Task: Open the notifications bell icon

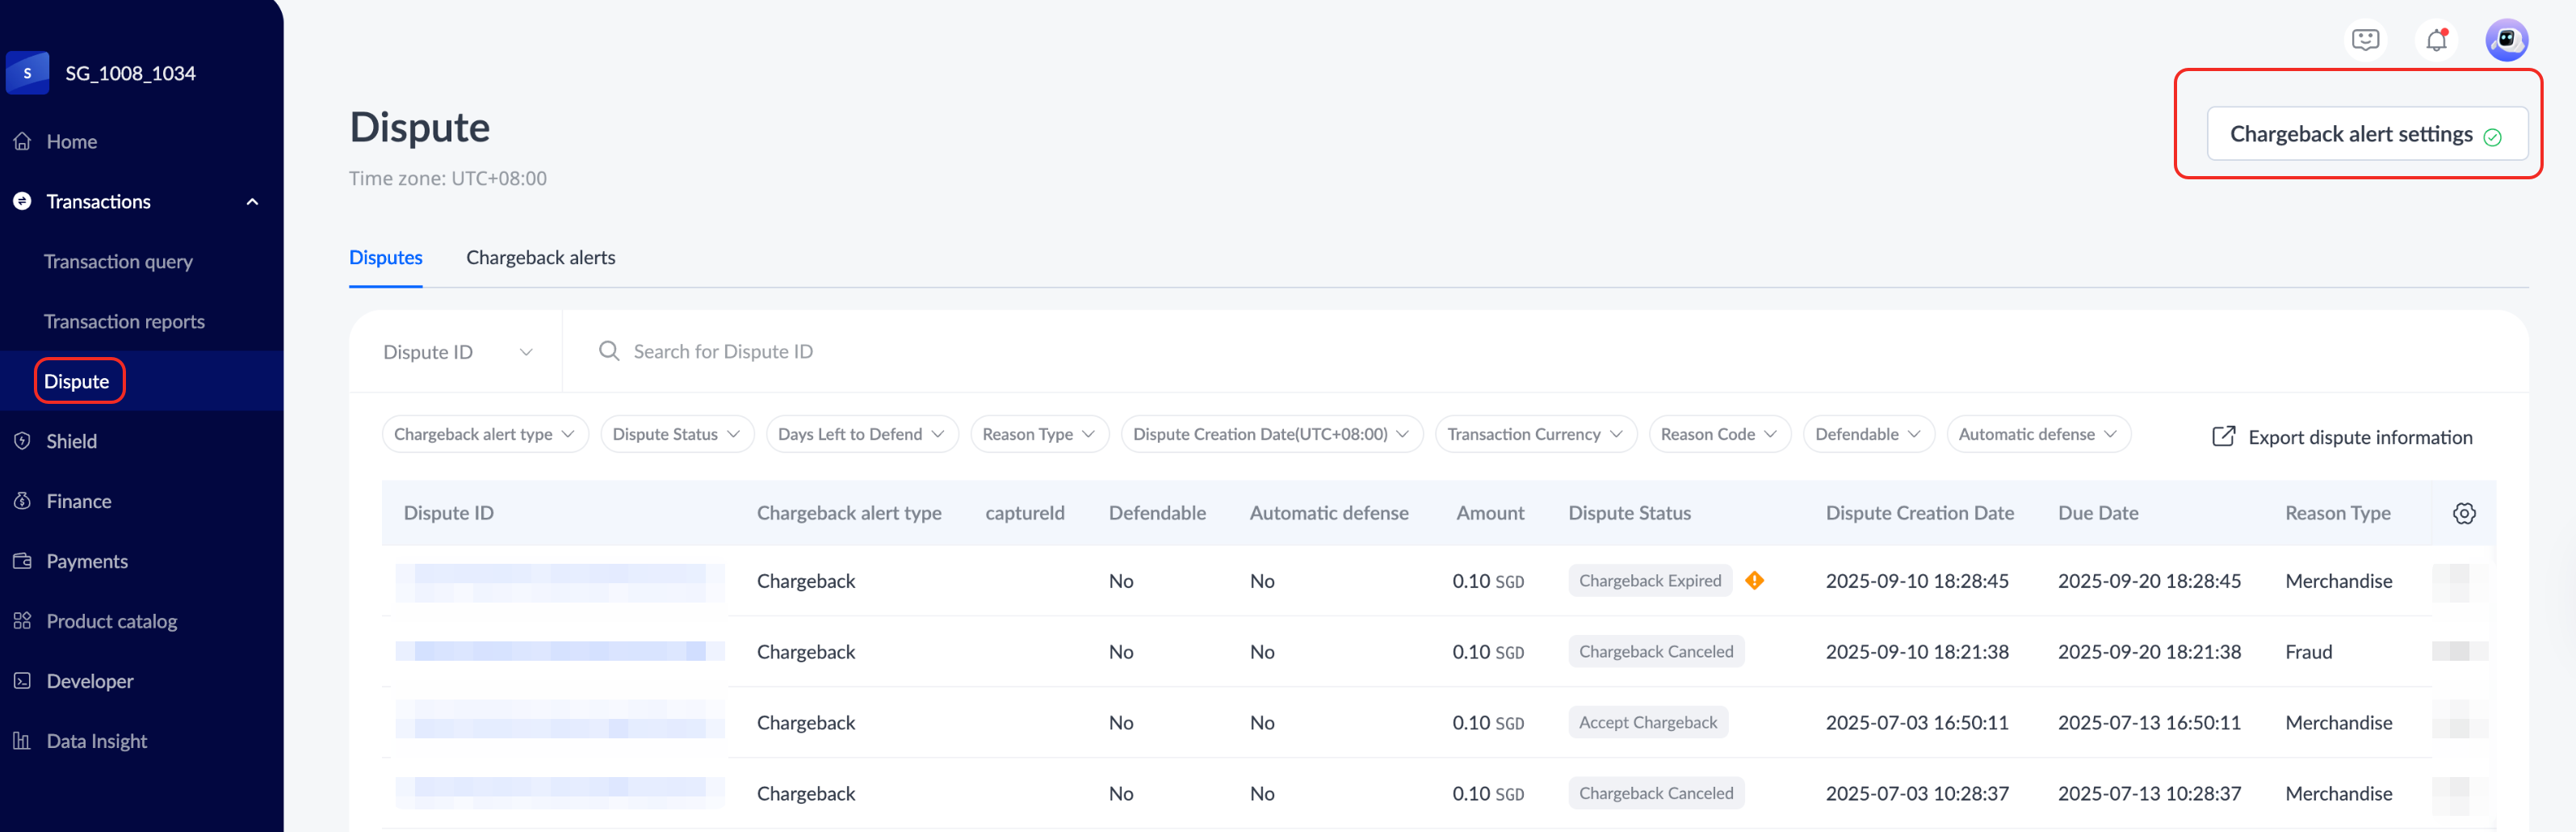Action: [x=2436, y=40]
